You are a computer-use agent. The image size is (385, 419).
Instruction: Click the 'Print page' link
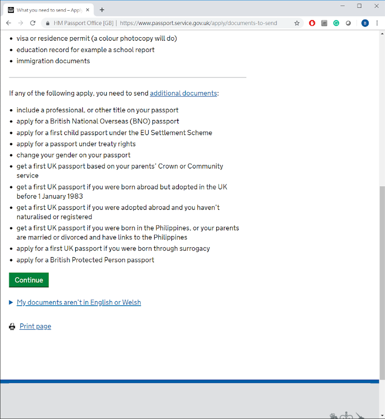coord(35,327)
